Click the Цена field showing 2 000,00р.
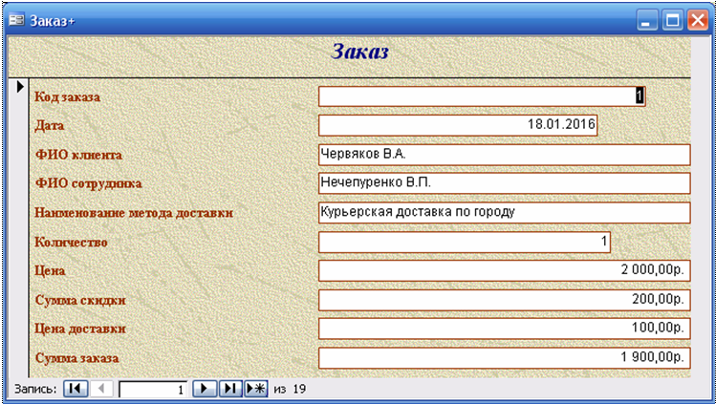 [503, 271]
